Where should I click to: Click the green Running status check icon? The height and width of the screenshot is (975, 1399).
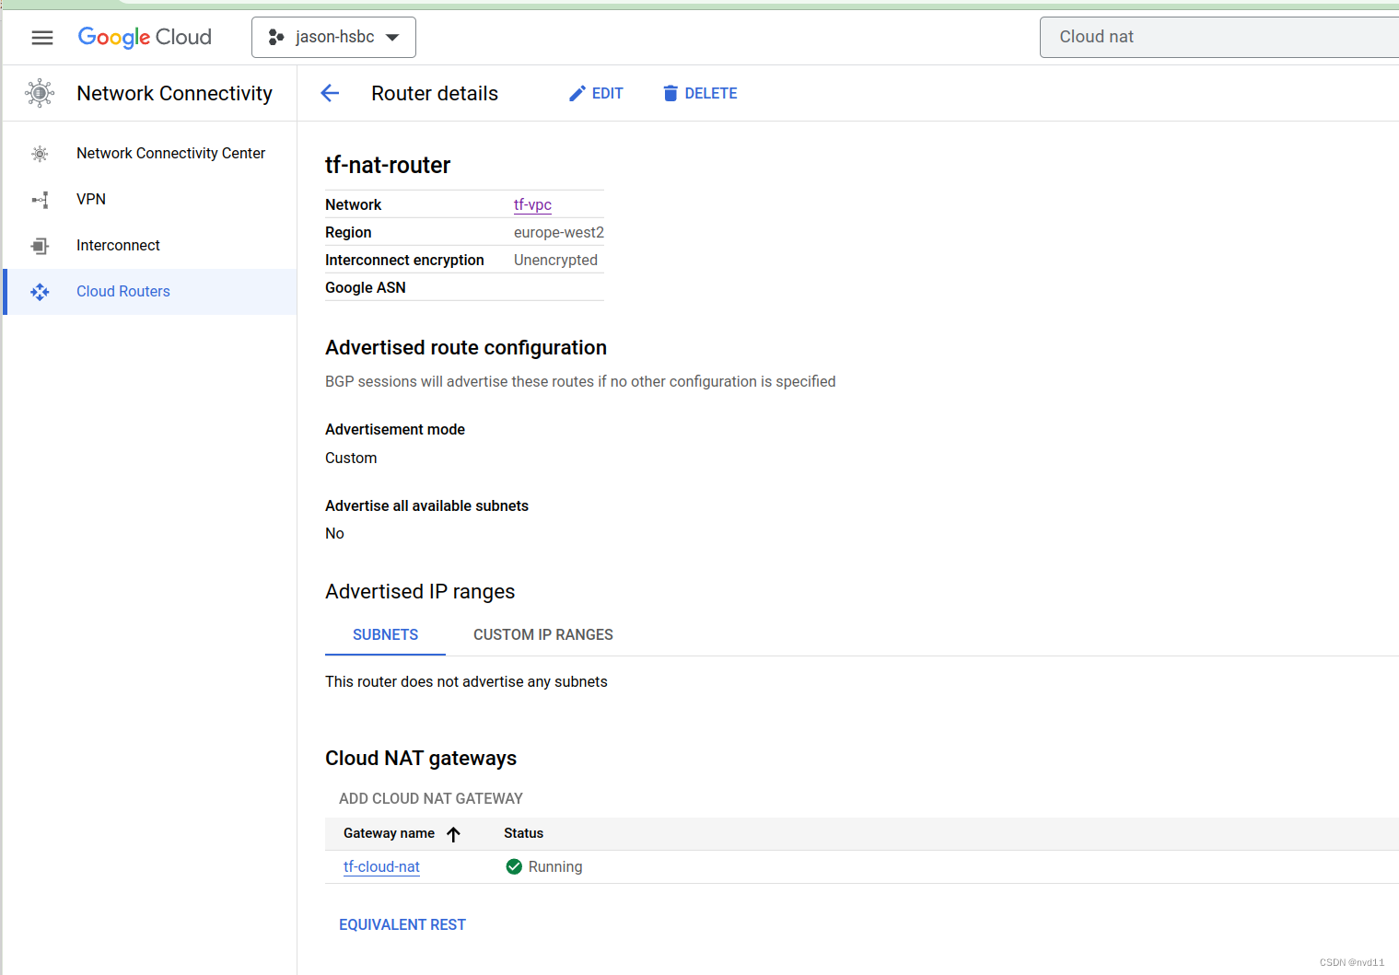[514, 866]
